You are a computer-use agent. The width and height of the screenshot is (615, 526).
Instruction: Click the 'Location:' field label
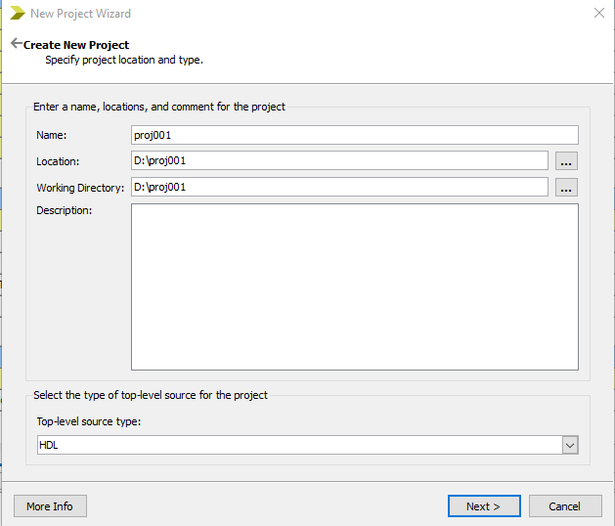[58, 161]
